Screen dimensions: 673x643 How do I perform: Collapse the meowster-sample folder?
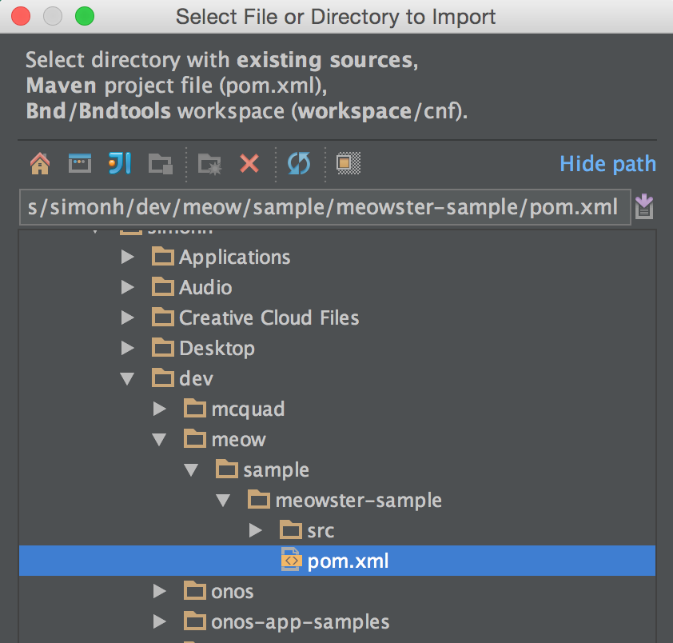pyautogui.click(x=223, y=501)
